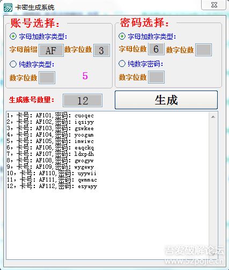This screenshot has width=229, height=270.
Task: Select password 字母加数字类型 radio button
Action: (122, 36)
